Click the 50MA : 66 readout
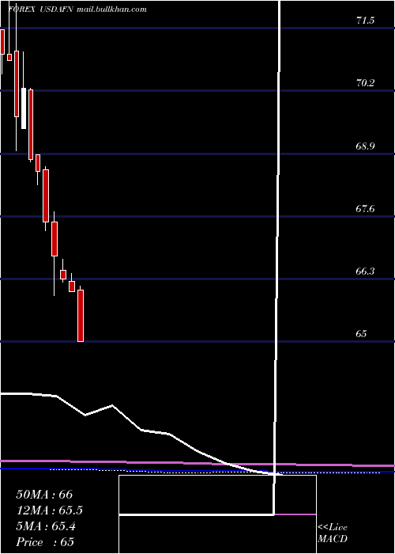Image resolution: width=395 pixels, height=554 pixels. point(44,495)
